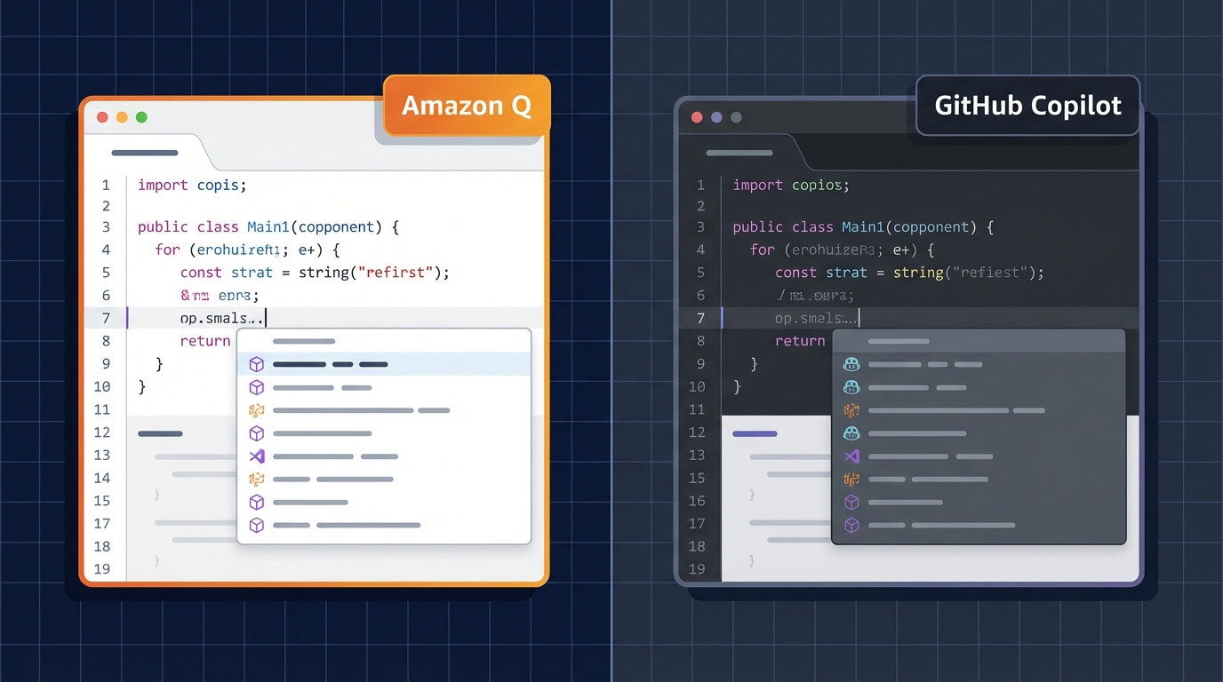The height and width of the screenshot is (682, 1223).
Task: Click the VS Code icon in the GitHub Copilot popup
Action: (x=851, y=456)
